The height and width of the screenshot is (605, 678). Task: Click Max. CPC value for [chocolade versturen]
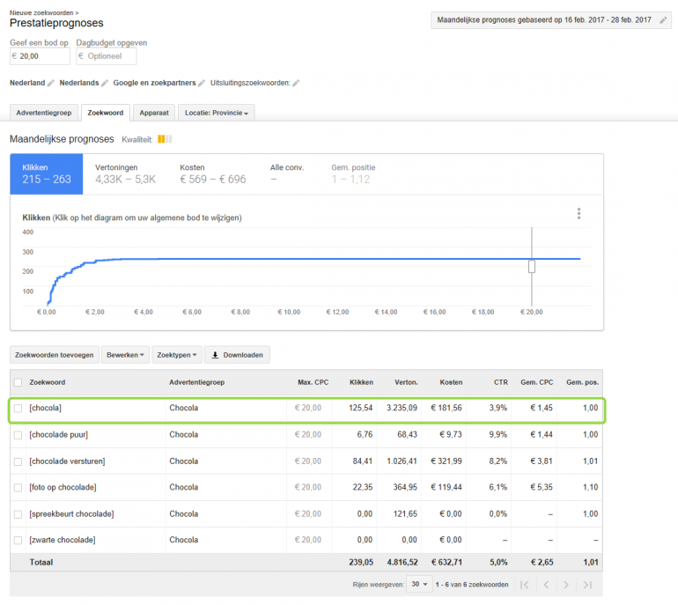coord(308,461)
